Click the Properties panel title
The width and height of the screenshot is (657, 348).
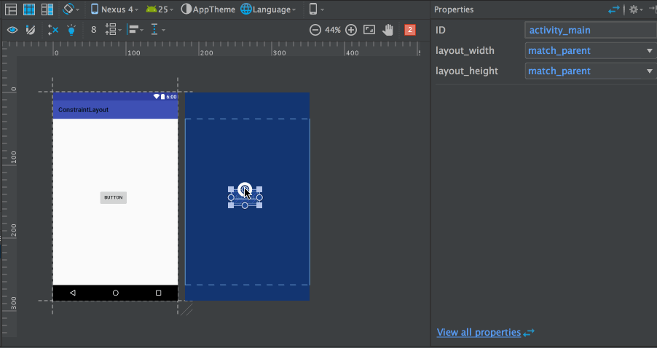pos(454,9)
